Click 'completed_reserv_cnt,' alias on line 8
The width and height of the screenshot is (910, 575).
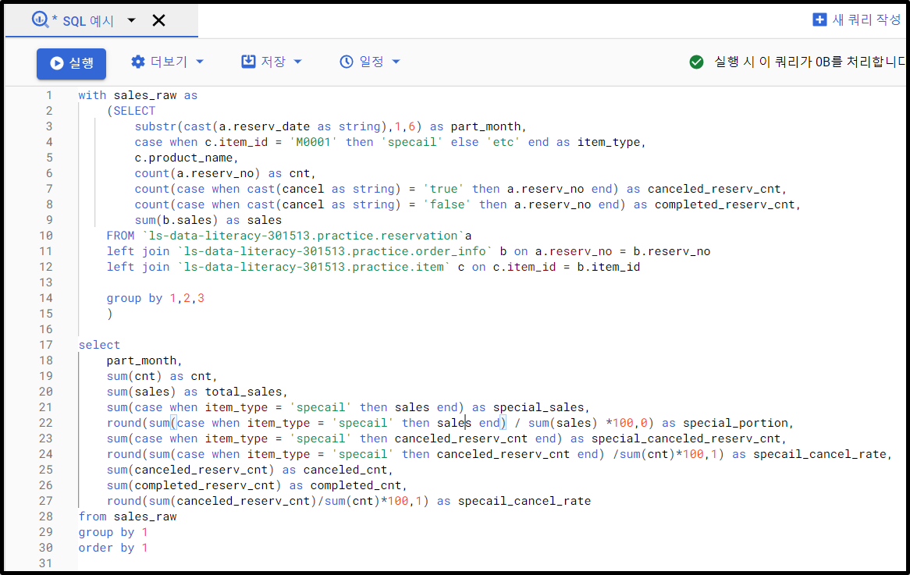point(728,205)
